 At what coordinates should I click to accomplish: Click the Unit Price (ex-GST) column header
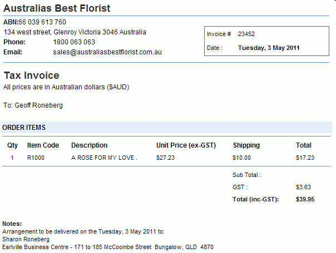pos(186,145)
